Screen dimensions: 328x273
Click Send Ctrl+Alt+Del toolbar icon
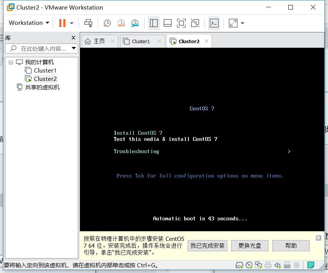[x=88, y=23]
